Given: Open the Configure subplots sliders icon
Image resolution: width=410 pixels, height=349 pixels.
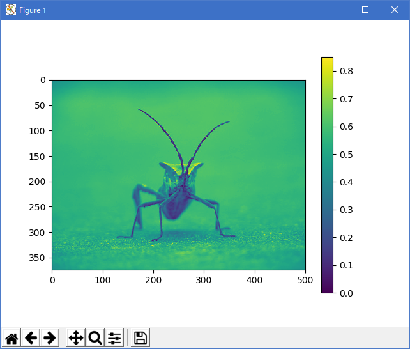Looking at the screenshot, I should point(114,337).
